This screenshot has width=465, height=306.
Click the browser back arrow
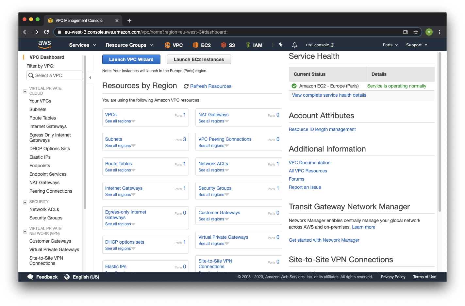[25, 32]
